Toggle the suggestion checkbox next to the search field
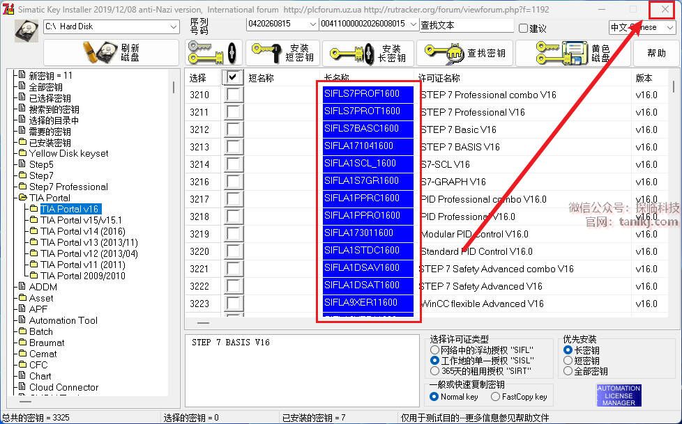The image size is (682, 424). point(523,29)
